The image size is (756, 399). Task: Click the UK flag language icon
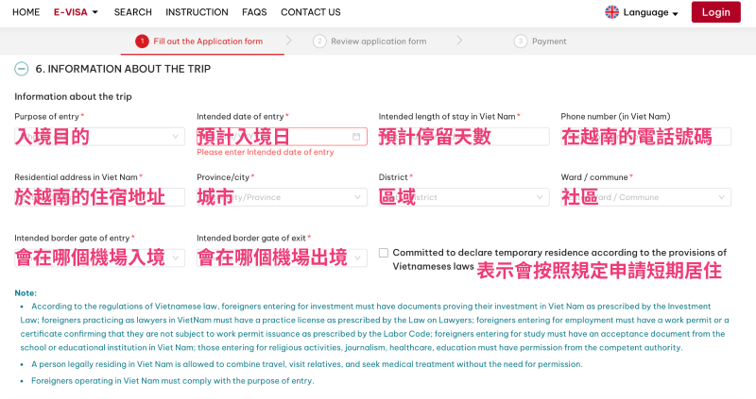[x=612, y=12]
